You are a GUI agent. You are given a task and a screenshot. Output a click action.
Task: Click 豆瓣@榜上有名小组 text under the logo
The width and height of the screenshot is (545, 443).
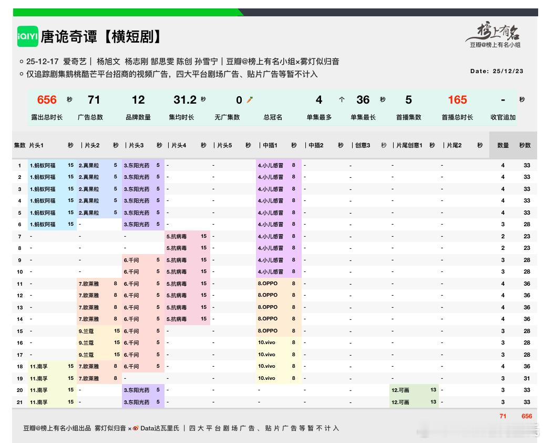pyautogui.click(x=495, y=45)
